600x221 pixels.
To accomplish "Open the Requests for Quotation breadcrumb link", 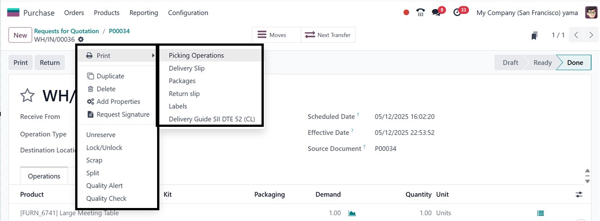I will [67, 31].
